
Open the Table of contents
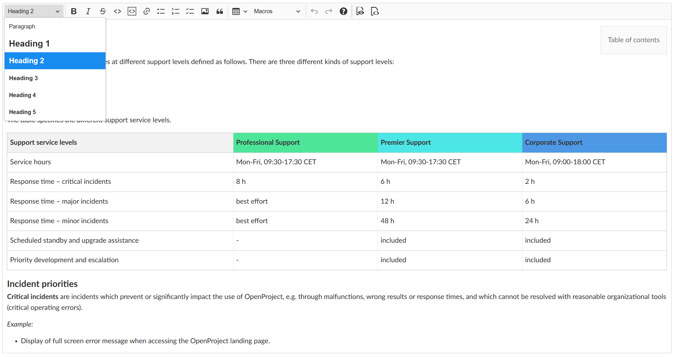point(633,40)
